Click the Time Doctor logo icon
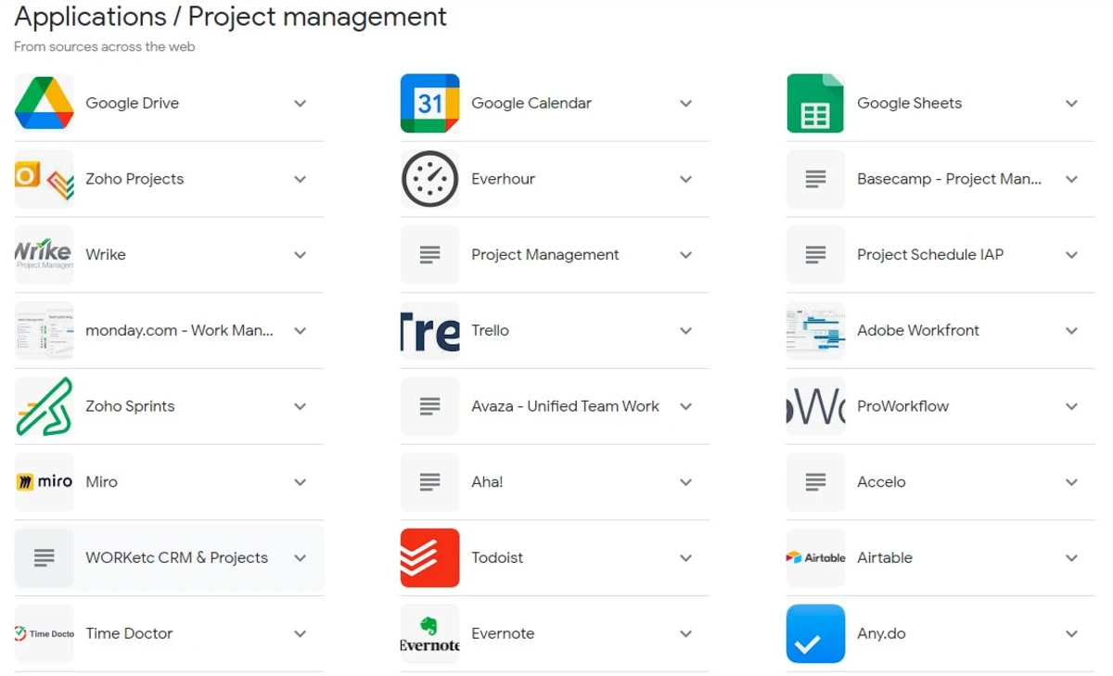This screenshot has height=676, width=1113. [44, 634]
